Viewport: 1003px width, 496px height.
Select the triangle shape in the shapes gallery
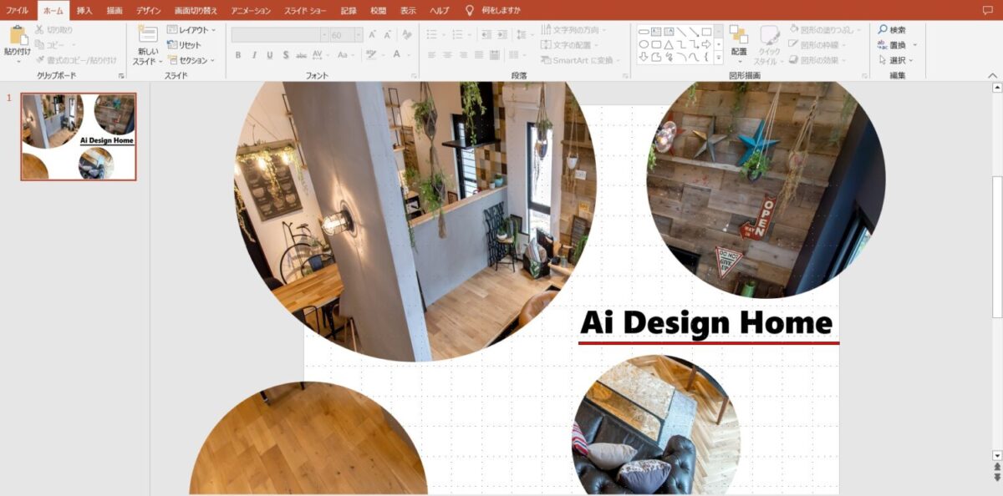click(x=669, y=44)
